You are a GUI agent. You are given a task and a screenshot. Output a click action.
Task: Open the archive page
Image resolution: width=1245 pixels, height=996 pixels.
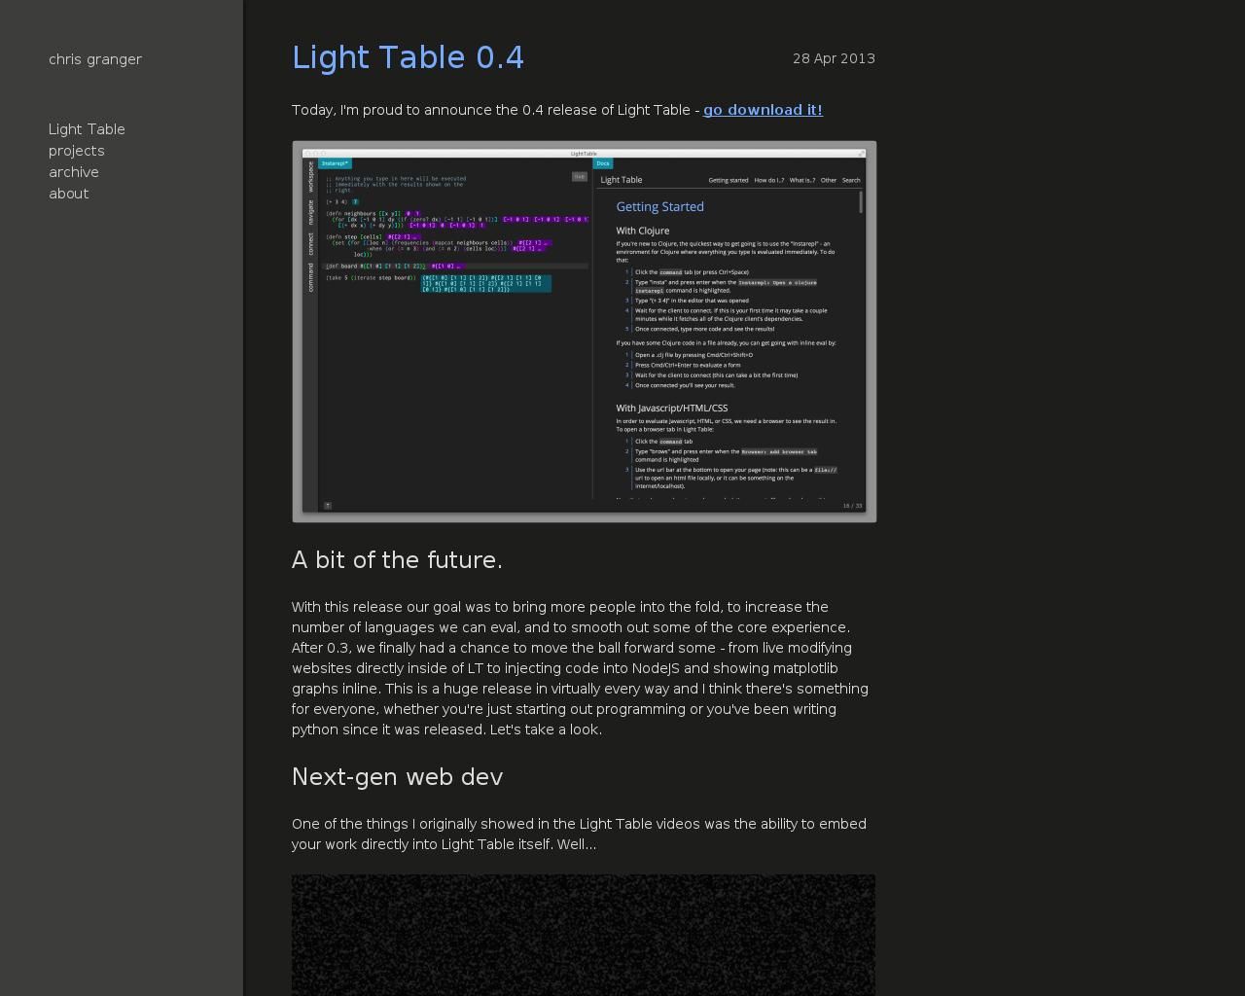[x=74, y=172]
